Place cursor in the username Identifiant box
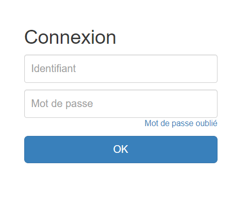Image resolution: width=250 pixels, height=209 pixels. pos(121,68)
